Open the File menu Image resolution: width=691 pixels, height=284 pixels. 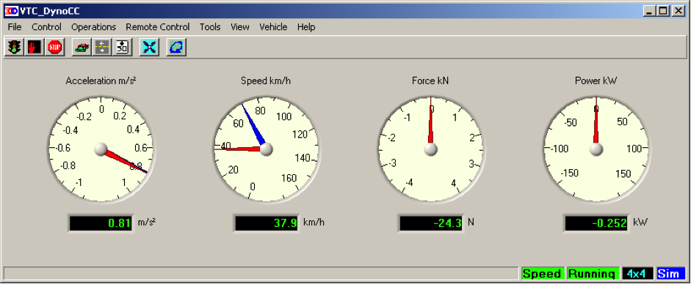[x=15, y=27]
